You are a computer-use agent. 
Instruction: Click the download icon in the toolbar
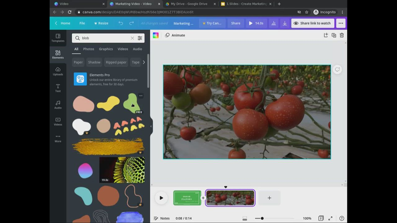tap(284, 23)
